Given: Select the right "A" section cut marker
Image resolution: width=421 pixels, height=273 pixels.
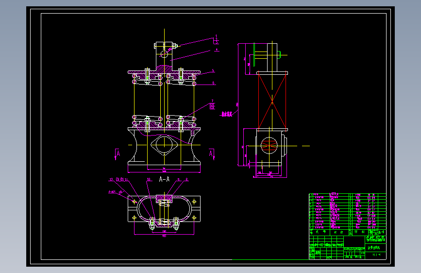Looking at the screenshot, I should [x=211, y=154].
